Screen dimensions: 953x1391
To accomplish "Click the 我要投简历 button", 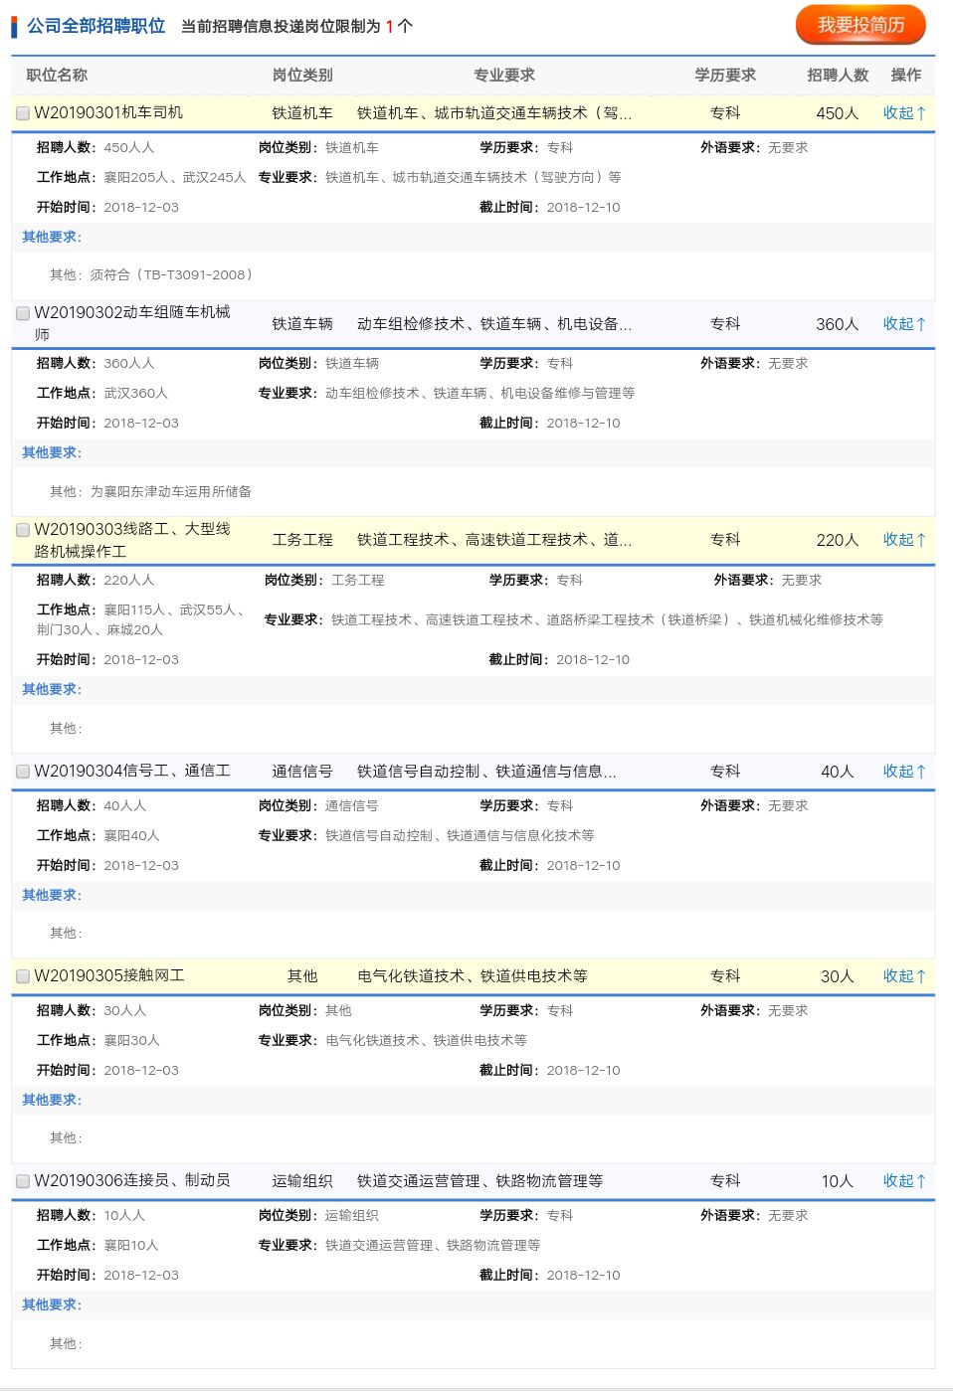I will (x=860, y=25).
